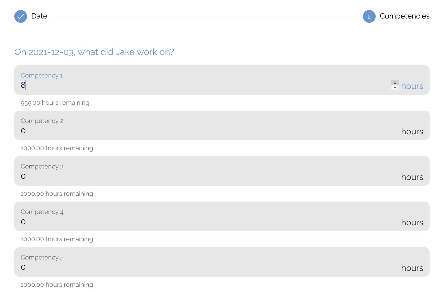Click the hours suffix in Competency 5
Viewport: 444px width, 292px height.
(x=412, y=268)
